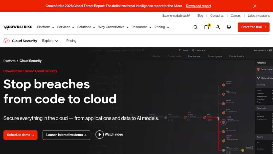Image resolution: width=273 pixels, height=154 pixels.
Task: Click the Platform breadcrumb link
Action: coord(9,61)
